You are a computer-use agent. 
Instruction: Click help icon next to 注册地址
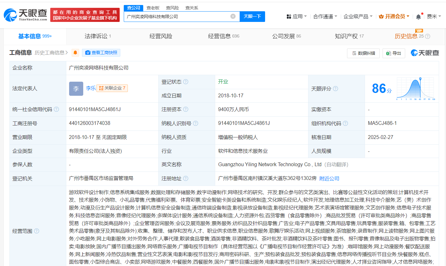tap(186, 178)
